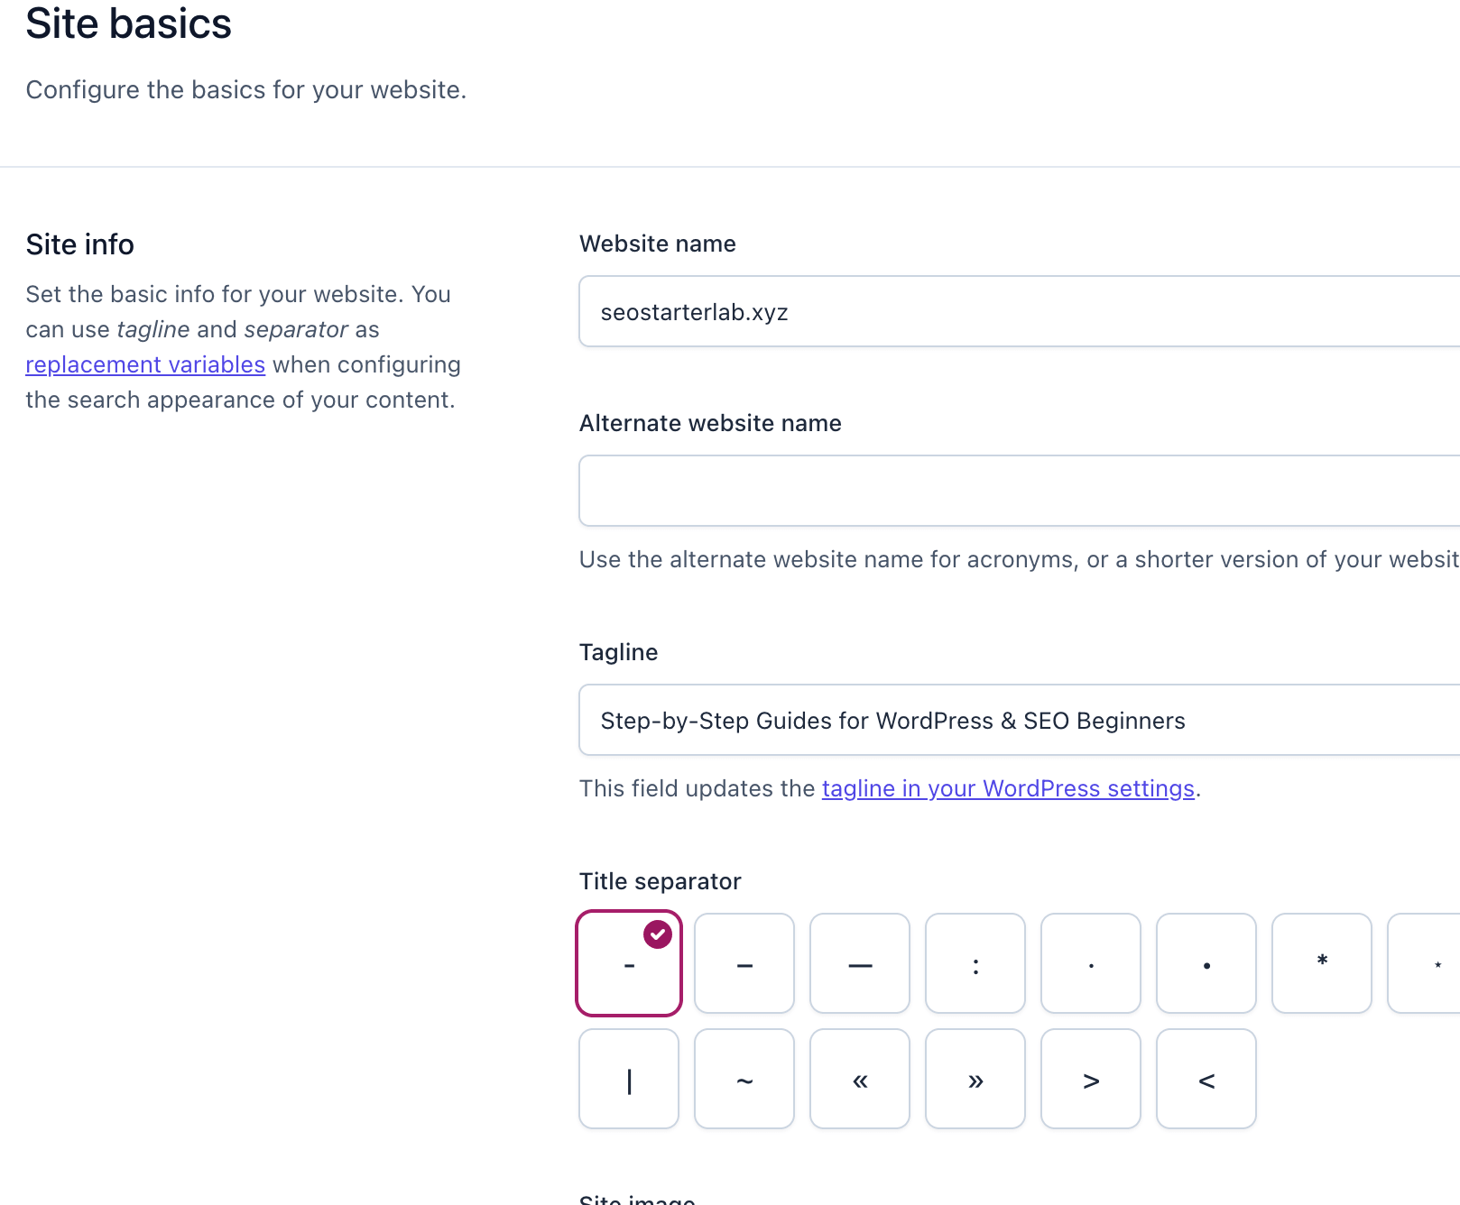Viewport: 1460px width, 1205px height.
Task: Select the less-than separator option
Action: point(1206,1079)
